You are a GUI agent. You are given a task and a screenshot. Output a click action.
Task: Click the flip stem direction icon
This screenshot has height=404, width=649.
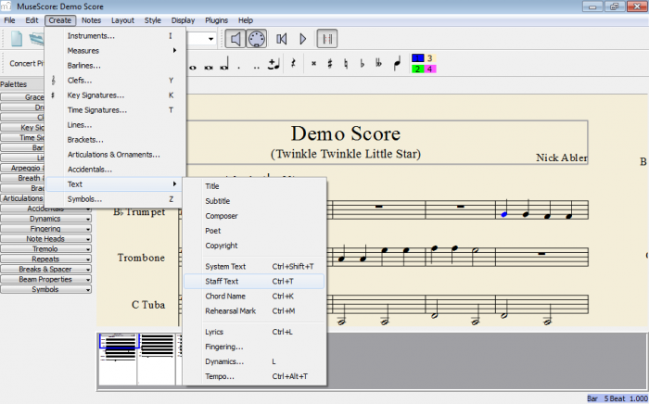pos(398,64)
